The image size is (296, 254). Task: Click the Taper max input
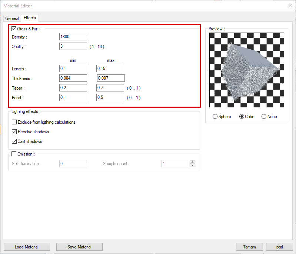click(x=110, y=88)
